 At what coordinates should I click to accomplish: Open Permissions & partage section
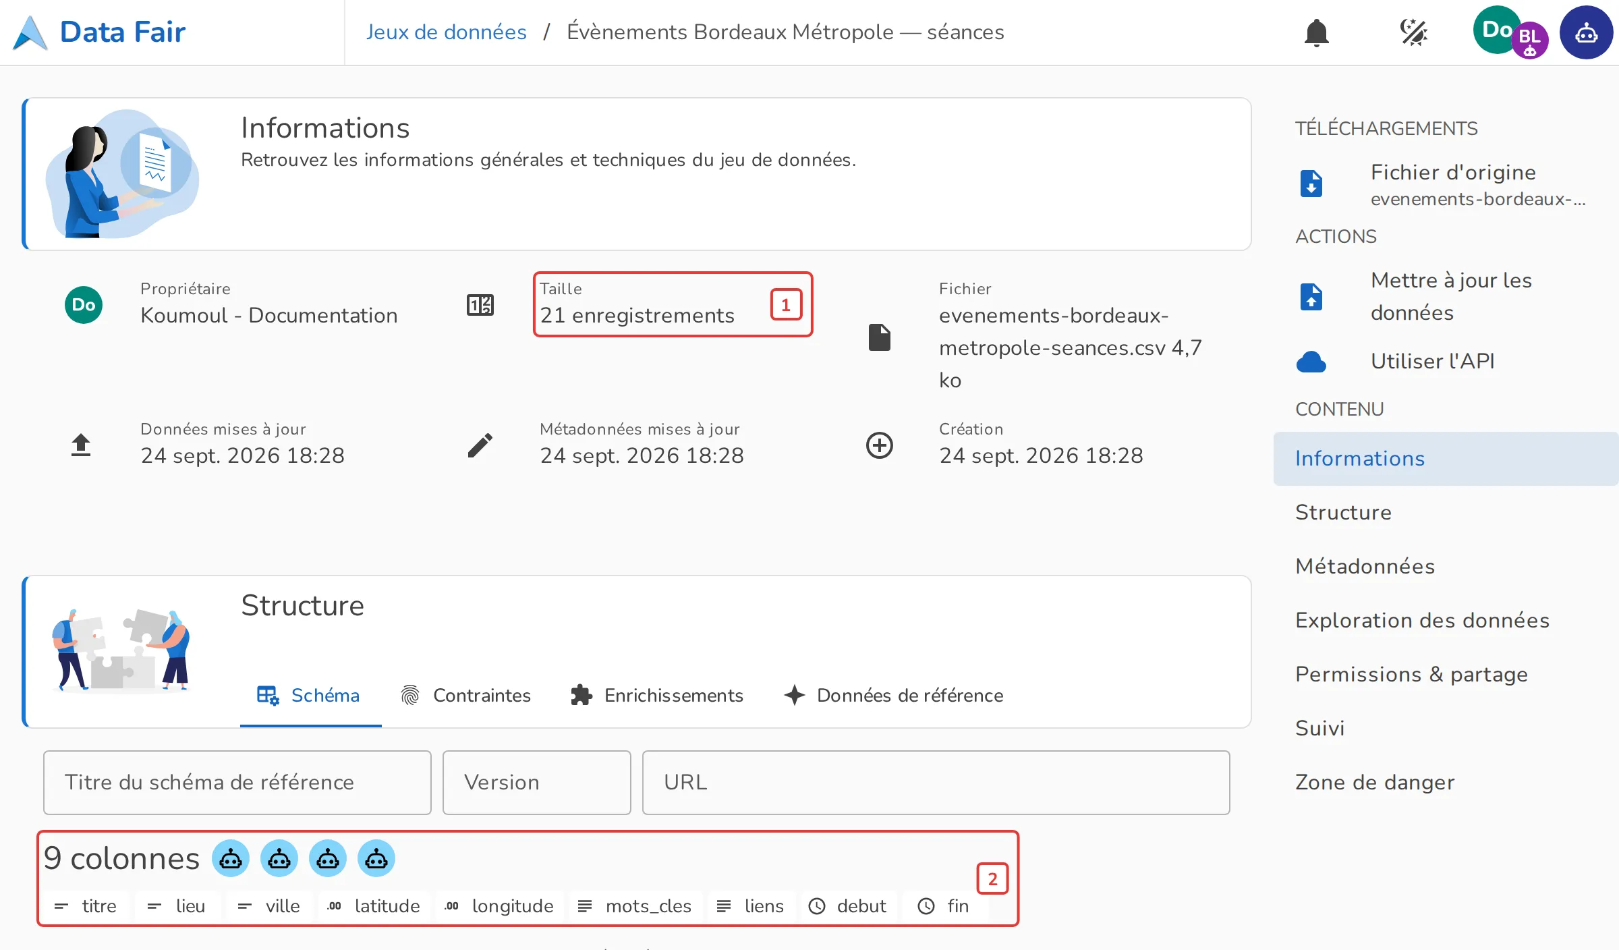pyautogui.click(x=1446, y=675)
